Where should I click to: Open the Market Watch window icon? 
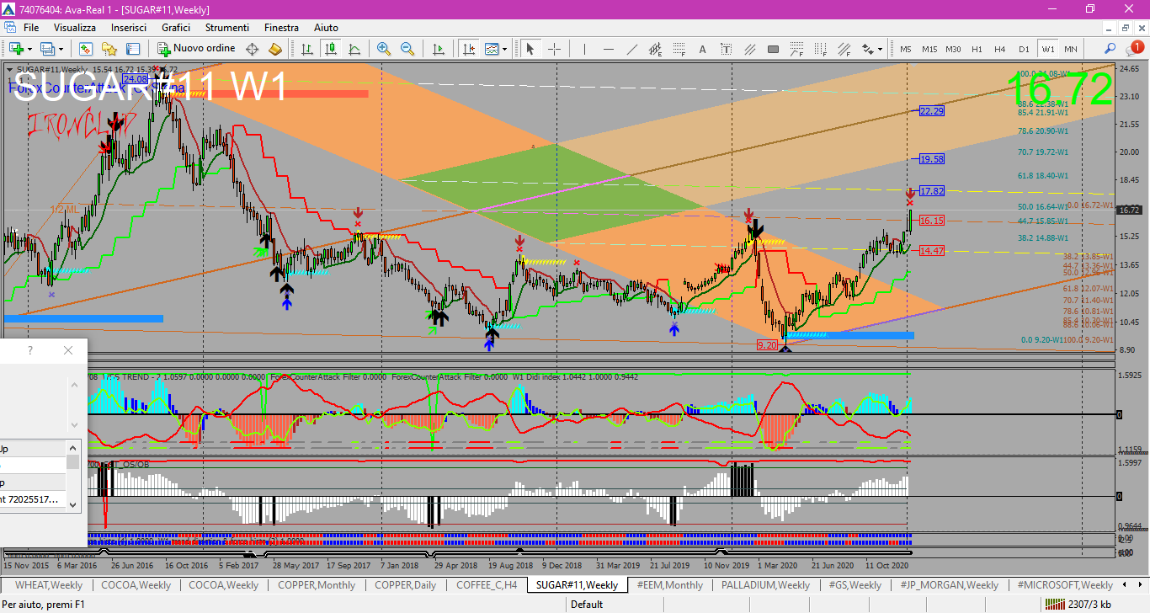pyautogui.click(x=86, y=49)
